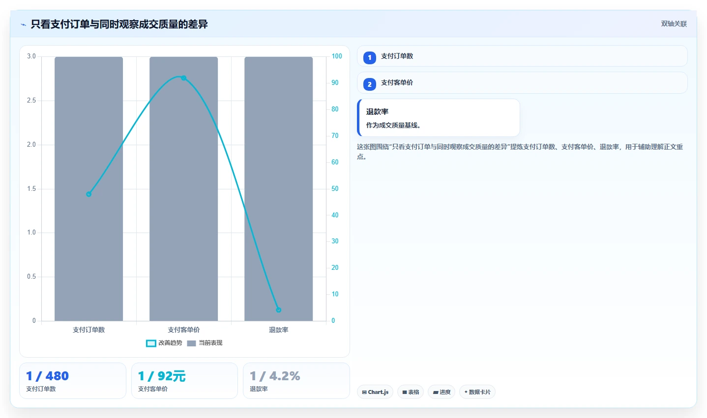
Task: Click the chart title 只看支付订单与同时观察成交质量的差异
Action: (x=119, y=24)
